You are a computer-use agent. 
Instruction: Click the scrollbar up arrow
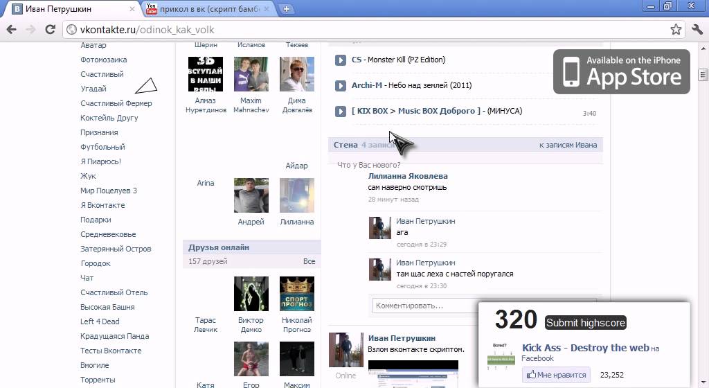tap(703, 48)
